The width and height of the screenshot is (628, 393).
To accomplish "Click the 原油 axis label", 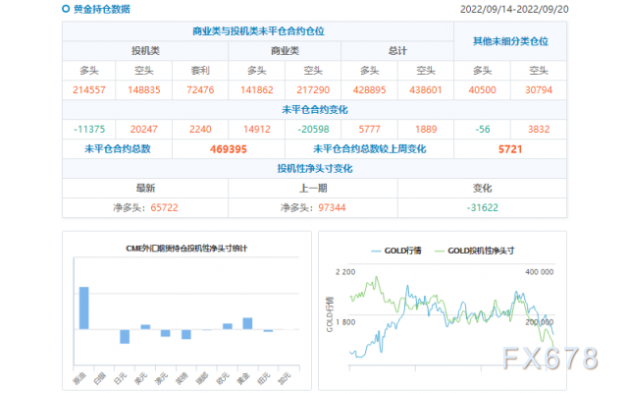I will tap(79, 377).
